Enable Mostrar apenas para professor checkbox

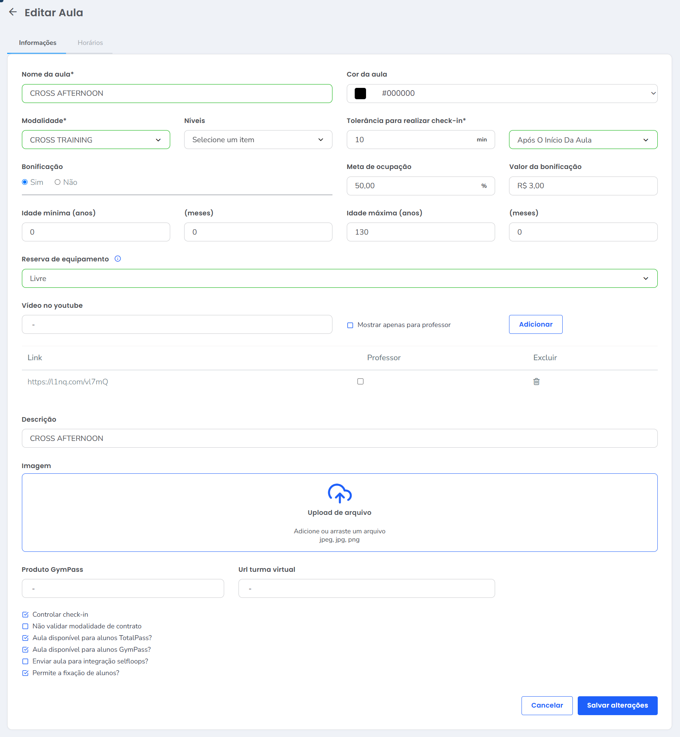[x=350, y=325]
